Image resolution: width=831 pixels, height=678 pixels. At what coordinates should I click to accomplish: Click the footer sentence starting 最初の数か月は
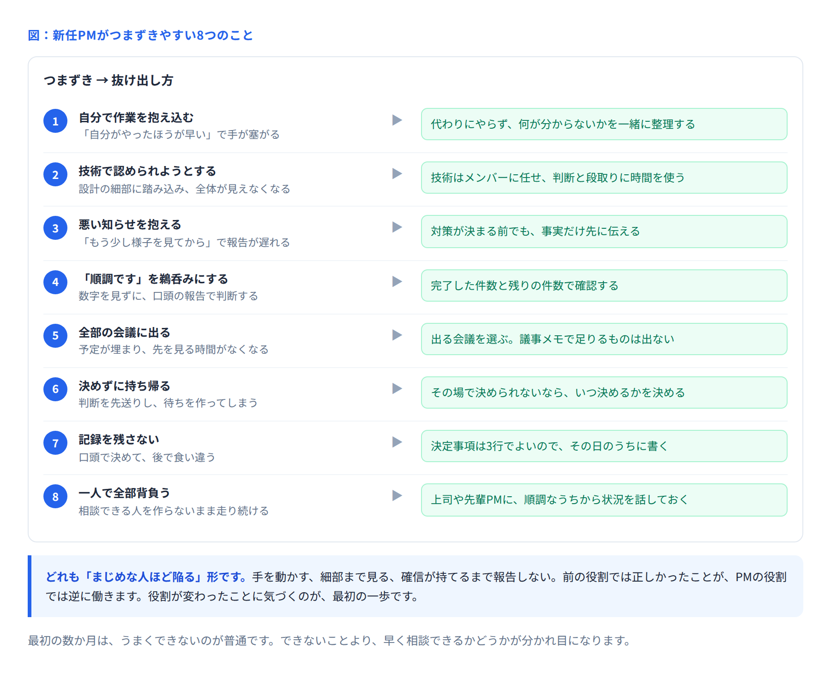[x=330, y=641]
